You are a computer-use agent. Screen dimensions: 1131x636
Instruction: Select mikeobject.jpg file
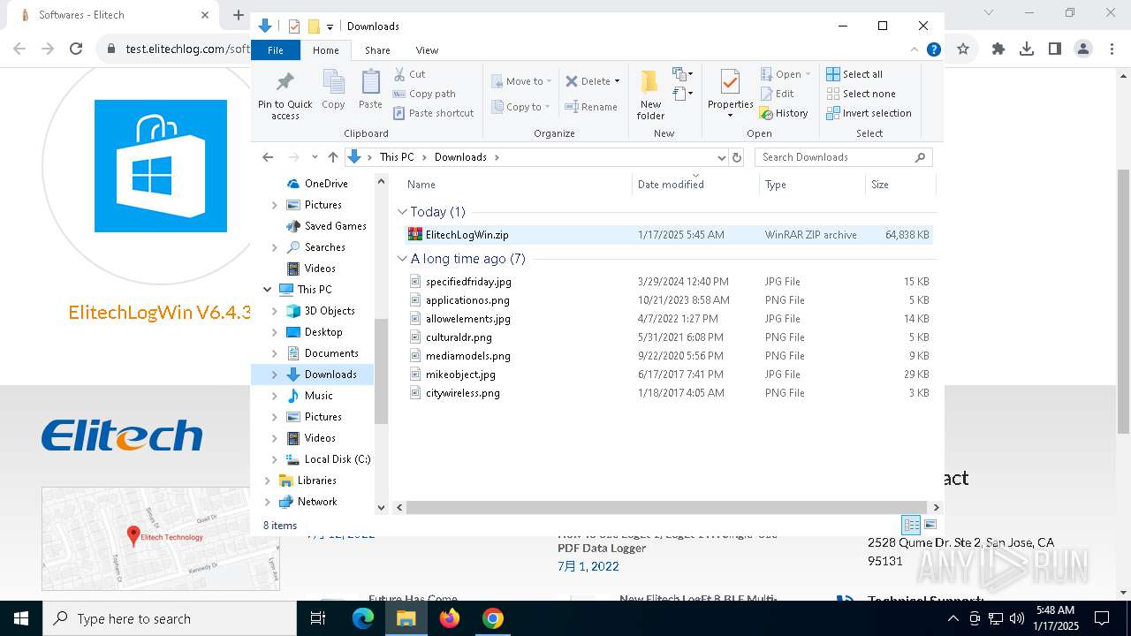pyautogui.click(x=668, y=375)
